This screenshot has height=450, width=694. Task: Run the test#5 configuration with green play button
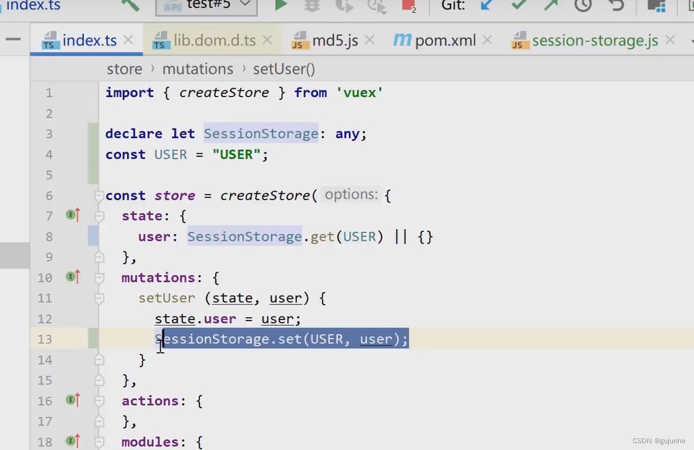(x=281, y=5)
